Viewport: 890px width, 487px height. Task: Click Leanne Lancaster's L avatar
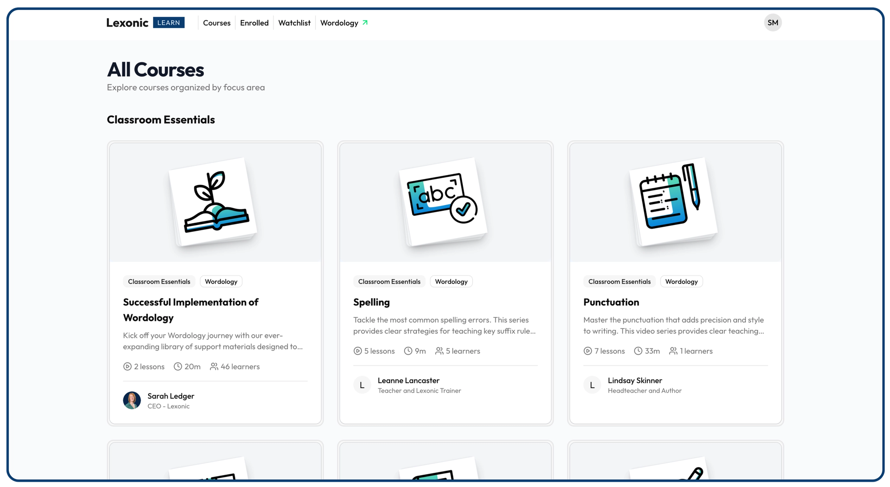click(362, 385)
